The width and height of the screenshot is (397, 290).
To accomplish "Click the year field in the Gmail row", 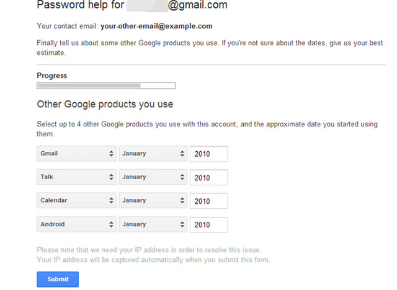I will point(209,154).
